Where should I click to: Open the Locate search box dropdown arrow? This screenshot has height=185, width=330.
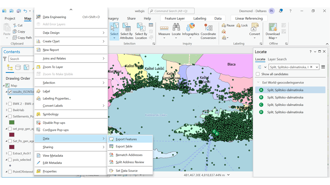(x=317, y=67)
